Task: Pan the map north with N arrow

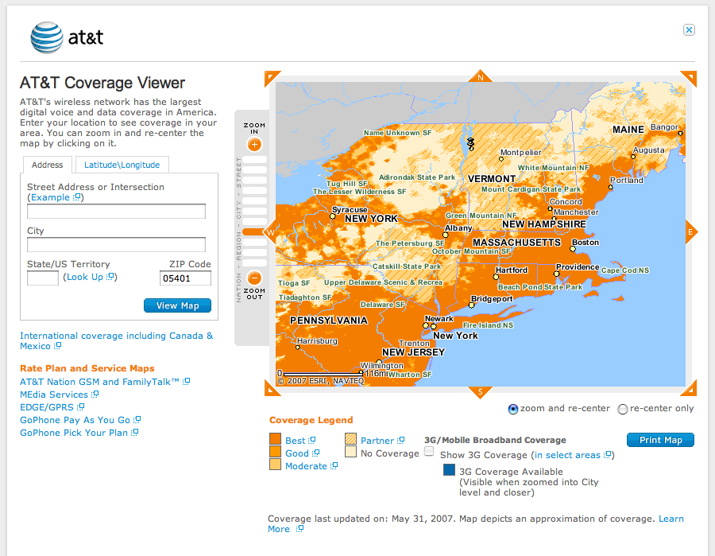Action: pyautogui.click(x=480, y=76)
